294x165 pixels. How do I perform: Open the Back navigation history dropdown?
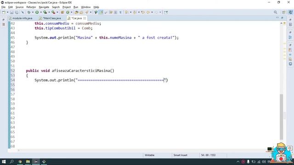152,12
